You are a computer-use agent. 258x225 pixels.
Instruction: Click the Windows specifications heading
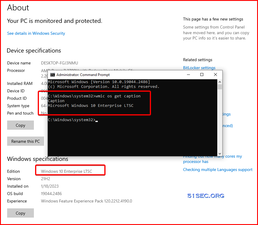point(37,159)
